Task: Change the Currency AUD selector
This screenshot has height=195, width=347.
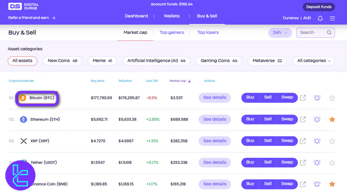Action: click(x=297, y=18)
